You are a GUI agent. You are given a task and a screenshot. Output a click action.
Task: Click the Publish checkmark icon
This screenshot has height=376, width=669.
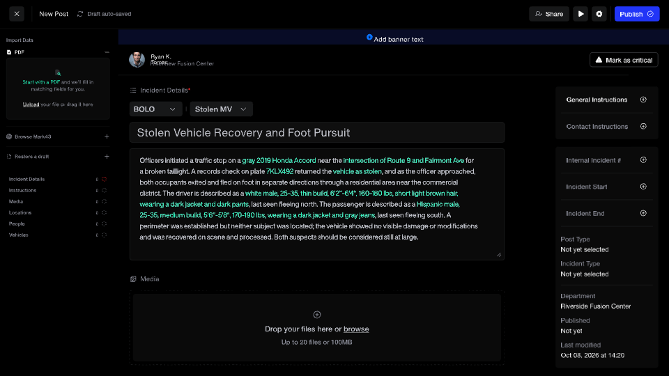click(x=650, y=14)
